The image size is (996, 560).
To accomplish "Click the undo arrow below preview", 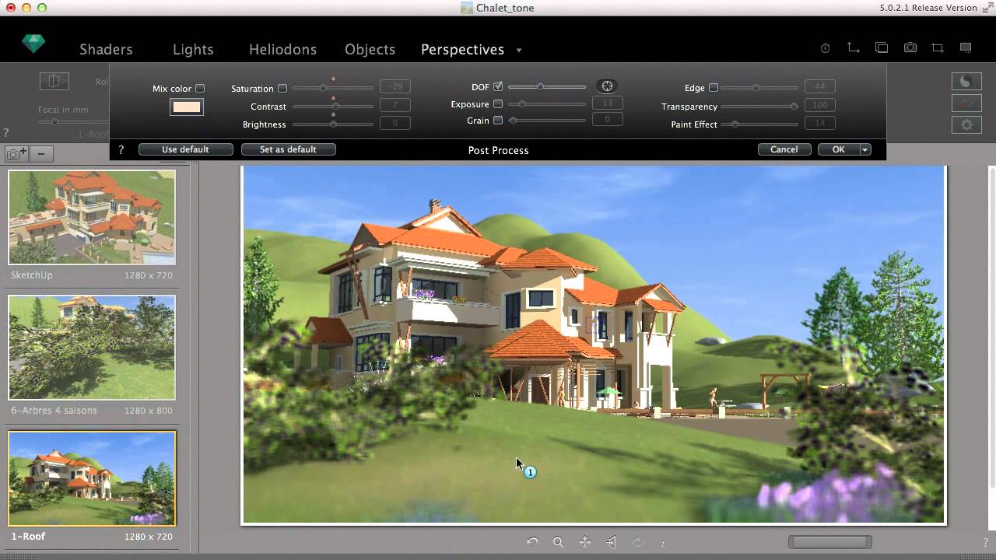I will pyautogui.click(x=532, y=542).
